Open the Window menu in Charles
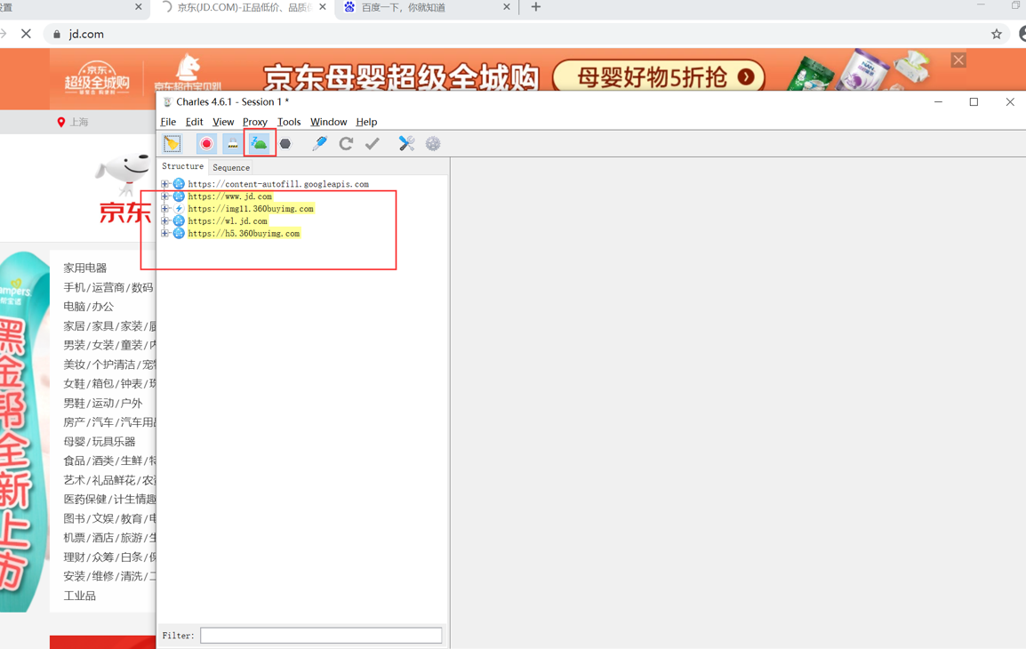 pyautogui.click(x=328, y=122)
